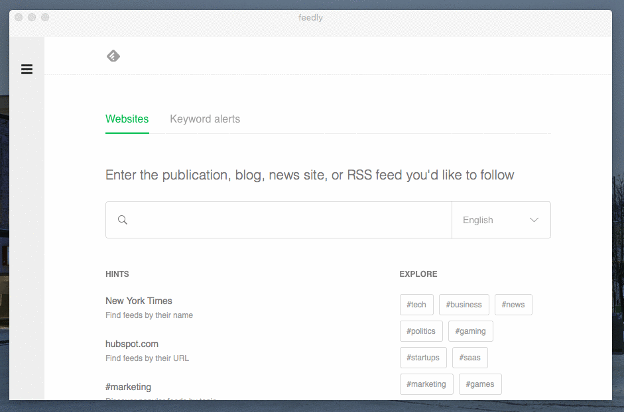
Task: Browse the #news topic tag
Action: point(513,305)
